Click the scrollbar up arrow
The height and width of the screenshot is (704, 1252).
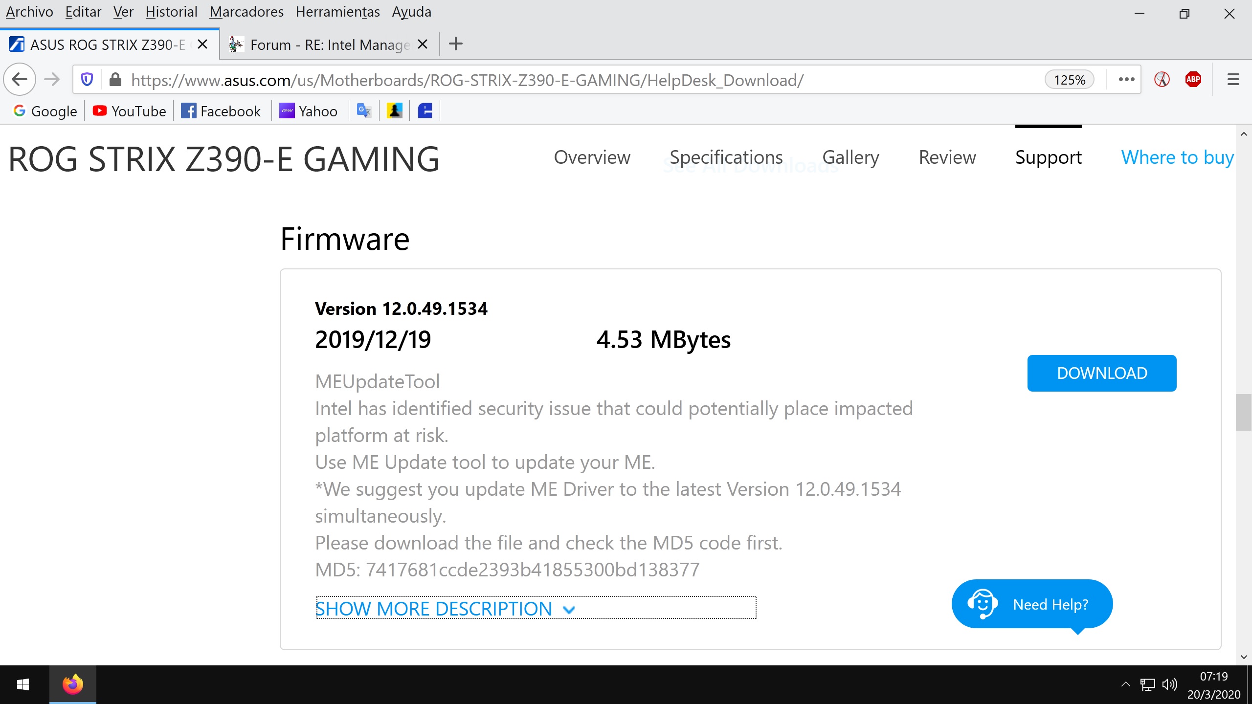click(1244, 133)
